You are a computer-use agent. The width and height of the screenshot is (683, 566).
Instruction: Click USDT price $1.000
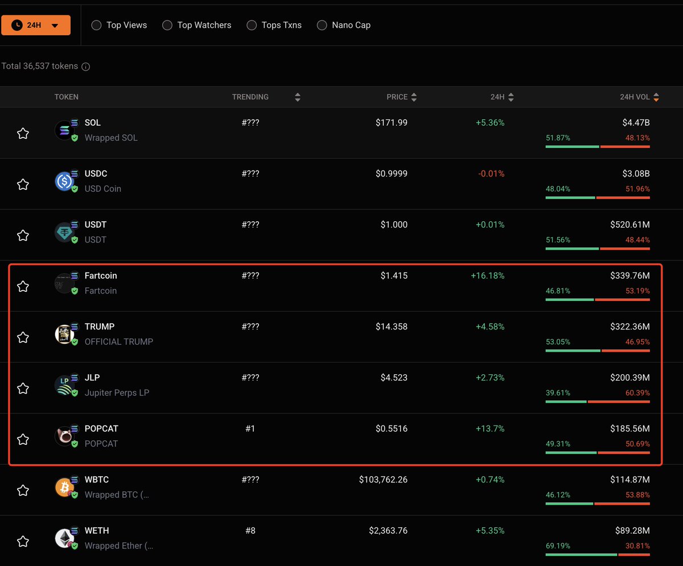pos(394,225)
